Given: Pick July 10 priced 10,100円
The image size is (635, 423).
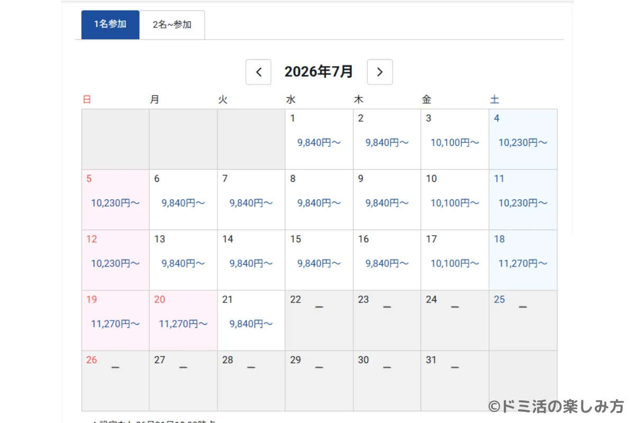Looking at the screenshot, I should (455, 200).
